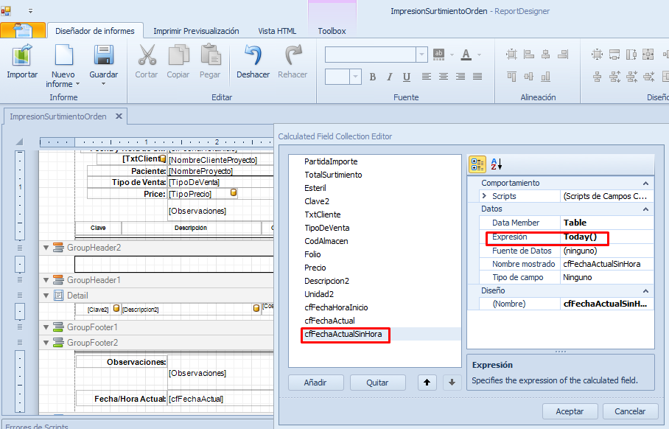Click the Pegar clipboard icon
Screen dimensions: 669x429
pos(210,56)
